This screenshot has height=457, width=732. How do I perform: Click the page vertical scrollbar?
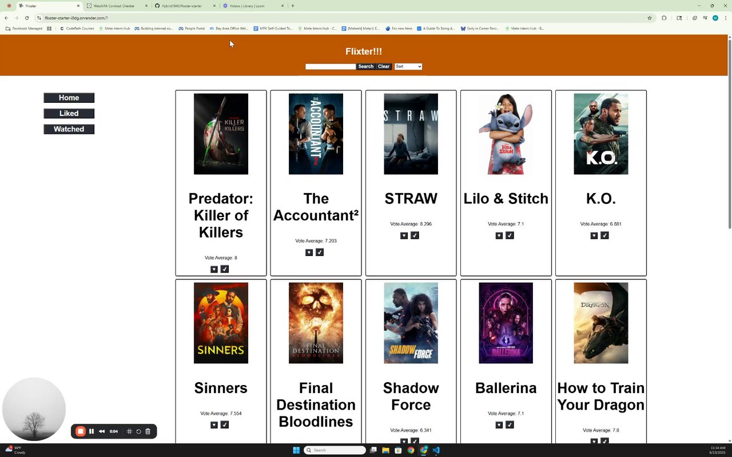pos(729,134)
